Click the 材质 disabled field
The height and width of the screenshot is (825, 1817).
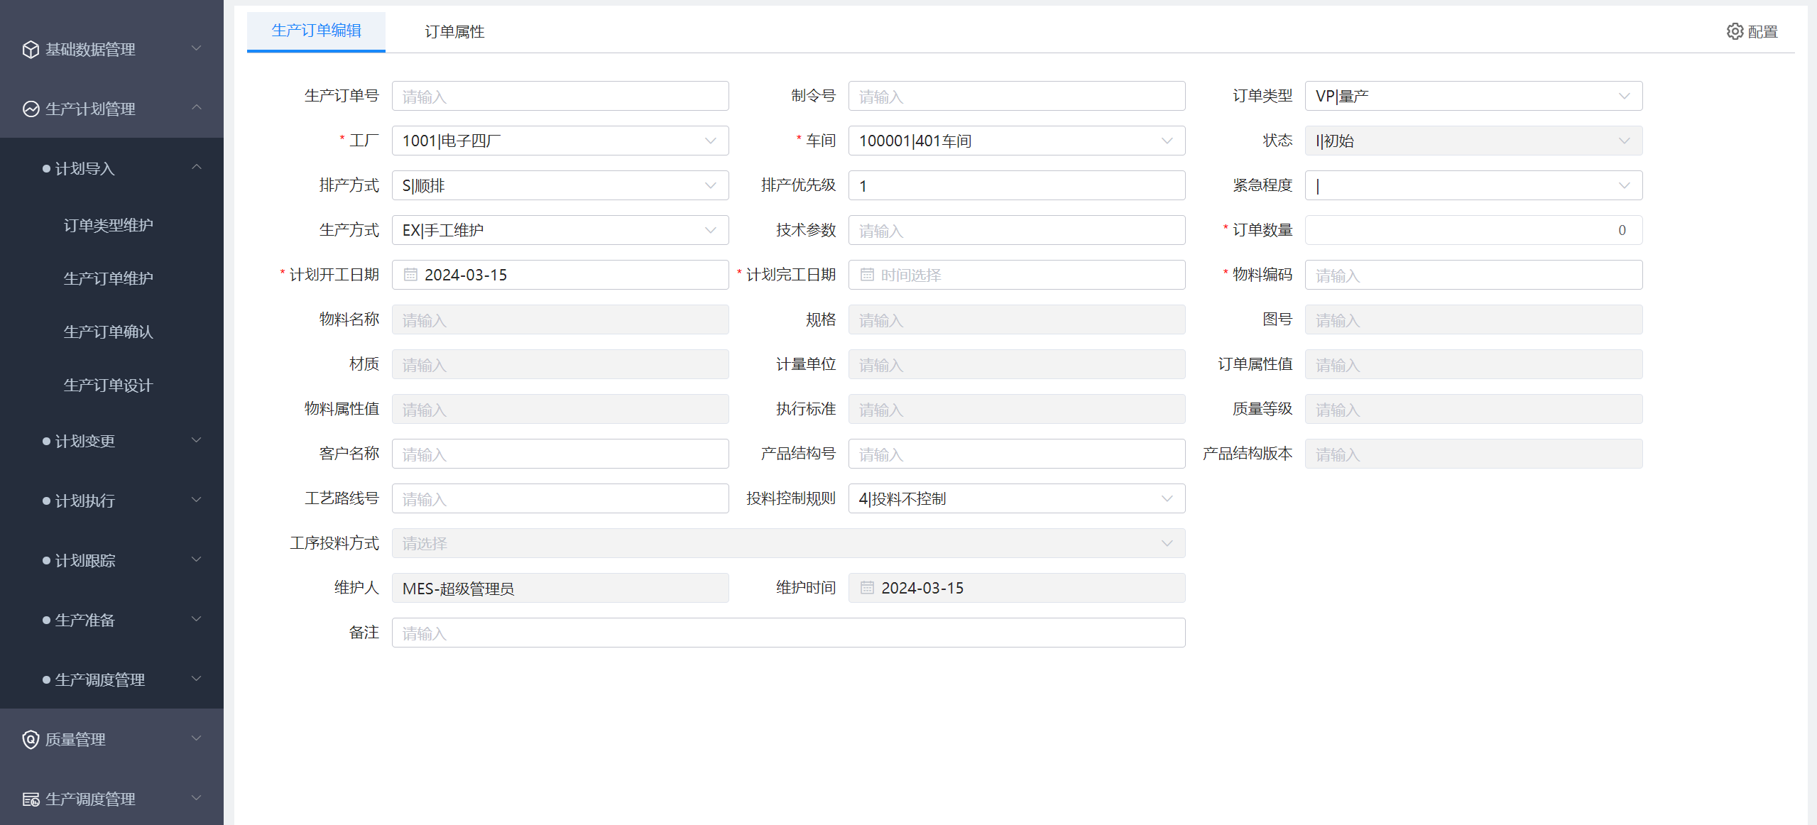tap(560, 364)
